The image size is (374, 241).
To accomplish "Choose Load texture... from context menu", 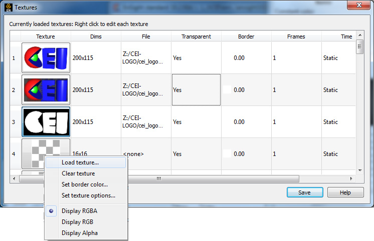I will [x=86, y=162].
